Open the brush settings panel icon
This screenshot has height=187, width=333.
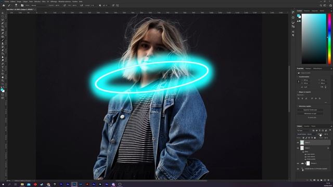[22, 6]
